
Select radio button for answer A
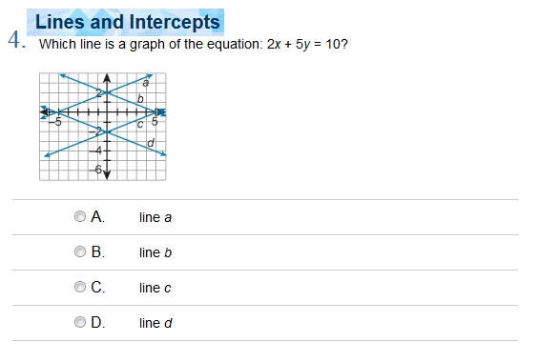click(80, 216)
